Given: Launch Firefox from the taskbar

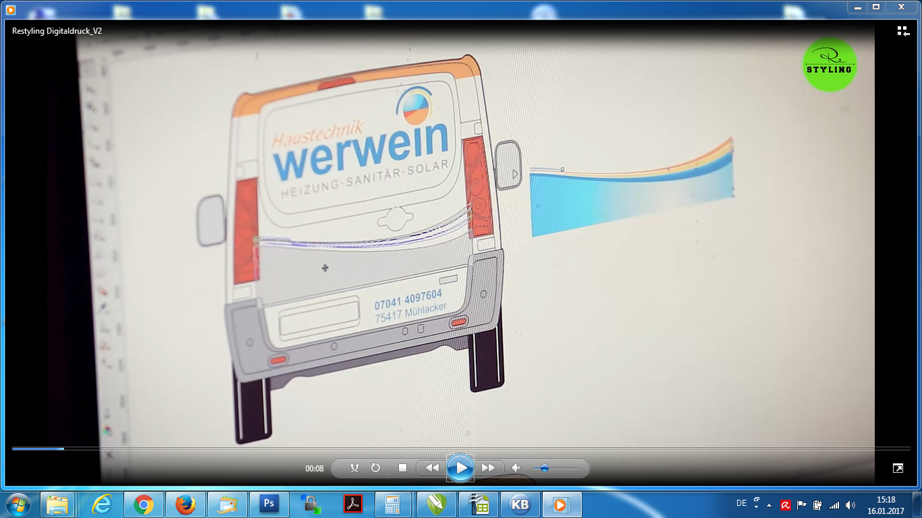Looking at the screenshot, I should (185, 505).
